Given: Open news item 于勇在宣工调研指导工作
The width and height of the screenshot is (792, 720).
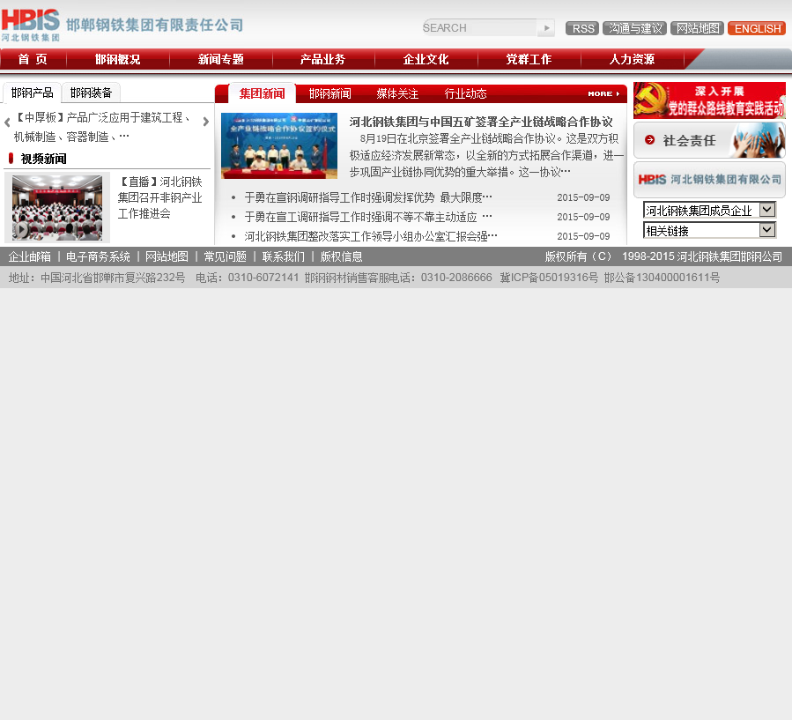Looking at the screenshot, I should [x=368, y=217].
